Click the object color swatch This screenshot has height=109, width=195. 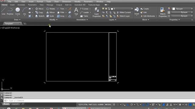174,9
